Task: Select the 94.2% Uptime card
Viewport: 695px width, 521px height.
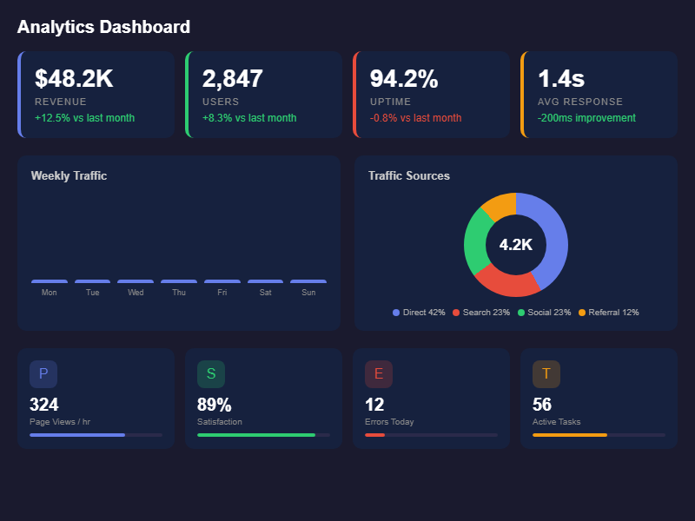Action: tap(432, 95)
